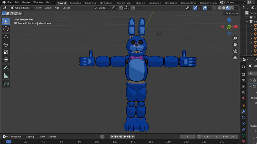
Task: Open the Material properties tab
Action: click(x=244, y=141)
